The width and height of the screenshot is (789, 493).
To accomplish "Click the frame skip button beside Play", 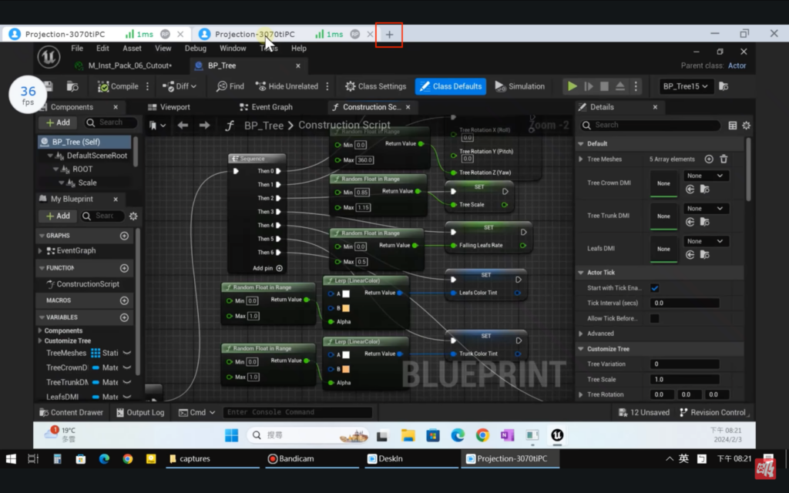I will (x=588, y=86).
